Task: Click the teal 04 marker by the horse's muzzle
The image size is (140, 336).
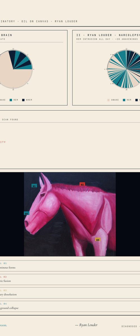Action: [x=26, y=213]
